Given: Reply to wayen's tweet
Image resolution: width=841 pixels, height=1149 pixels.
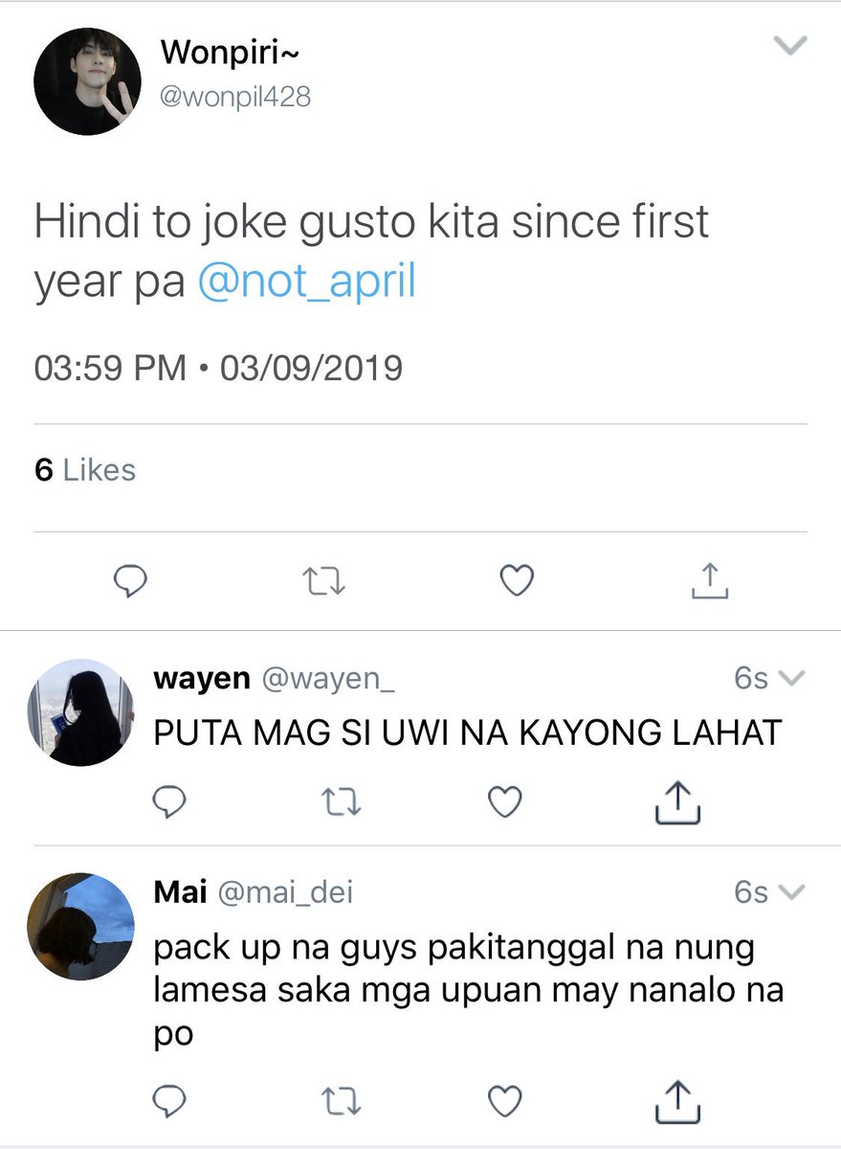Looking at the screenshot, I should pos(169,802).
